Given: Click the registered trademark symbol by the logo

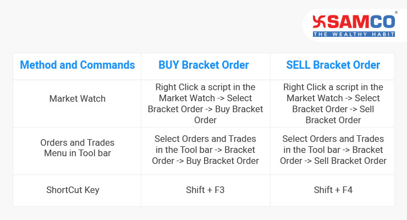Looking at the screenshot, I should tap(396, 13).
